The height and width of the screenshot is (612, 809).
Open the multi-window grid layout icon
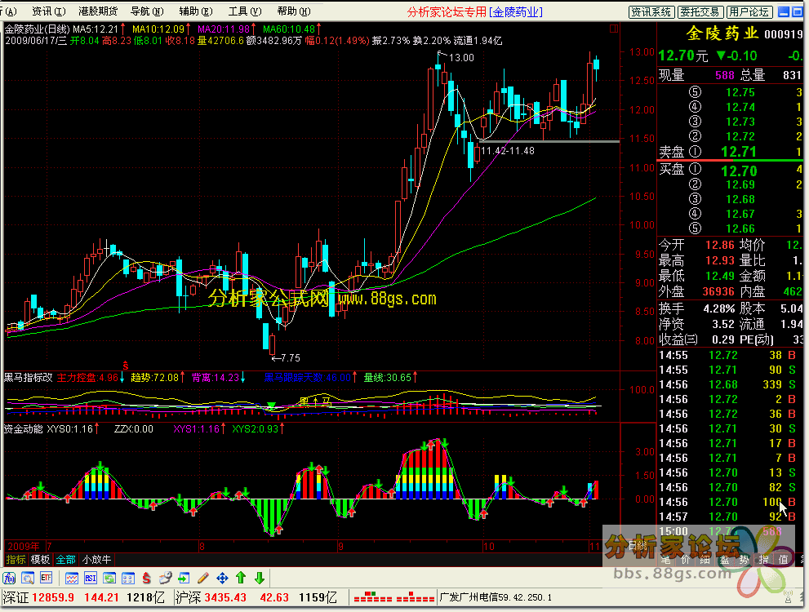(127, 578)
